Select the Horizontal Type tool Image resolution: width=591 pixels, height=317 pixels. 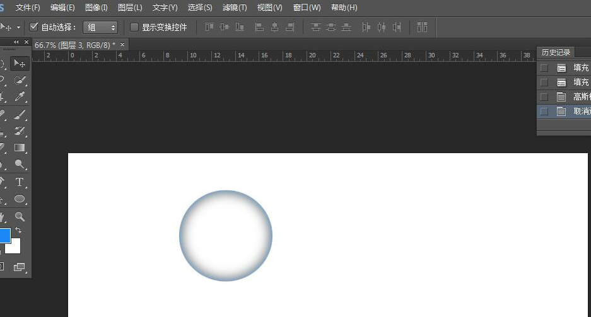(20, 182)
